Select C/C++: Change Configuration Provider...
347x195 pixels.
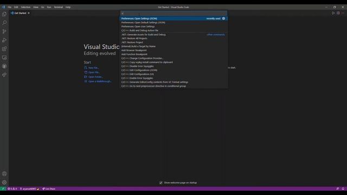(173, 58)
